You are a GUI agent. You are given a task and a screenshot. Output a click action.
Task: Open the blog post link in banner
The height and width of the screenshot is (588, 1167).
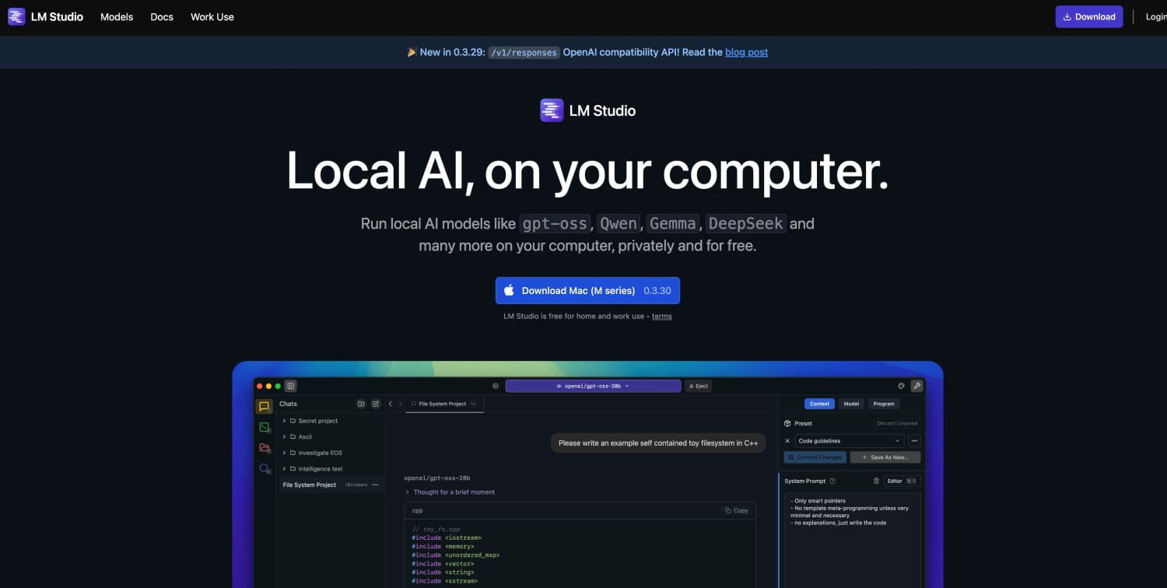(746, 52)
